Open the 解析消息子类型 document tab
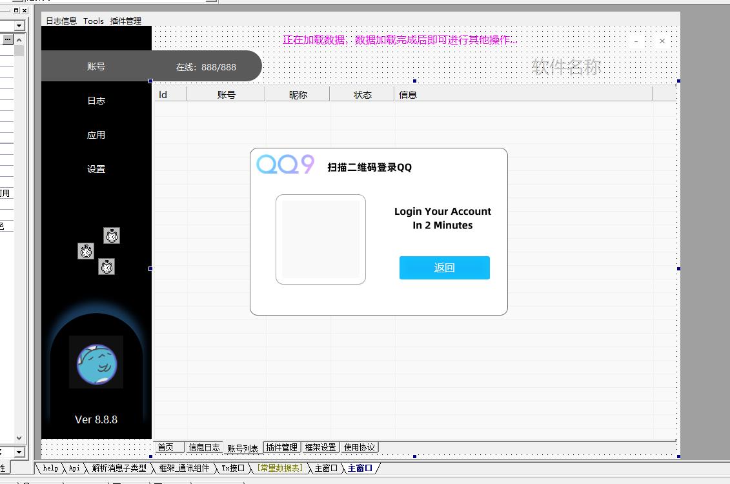 pyautogui.click(x=119, y=468)
